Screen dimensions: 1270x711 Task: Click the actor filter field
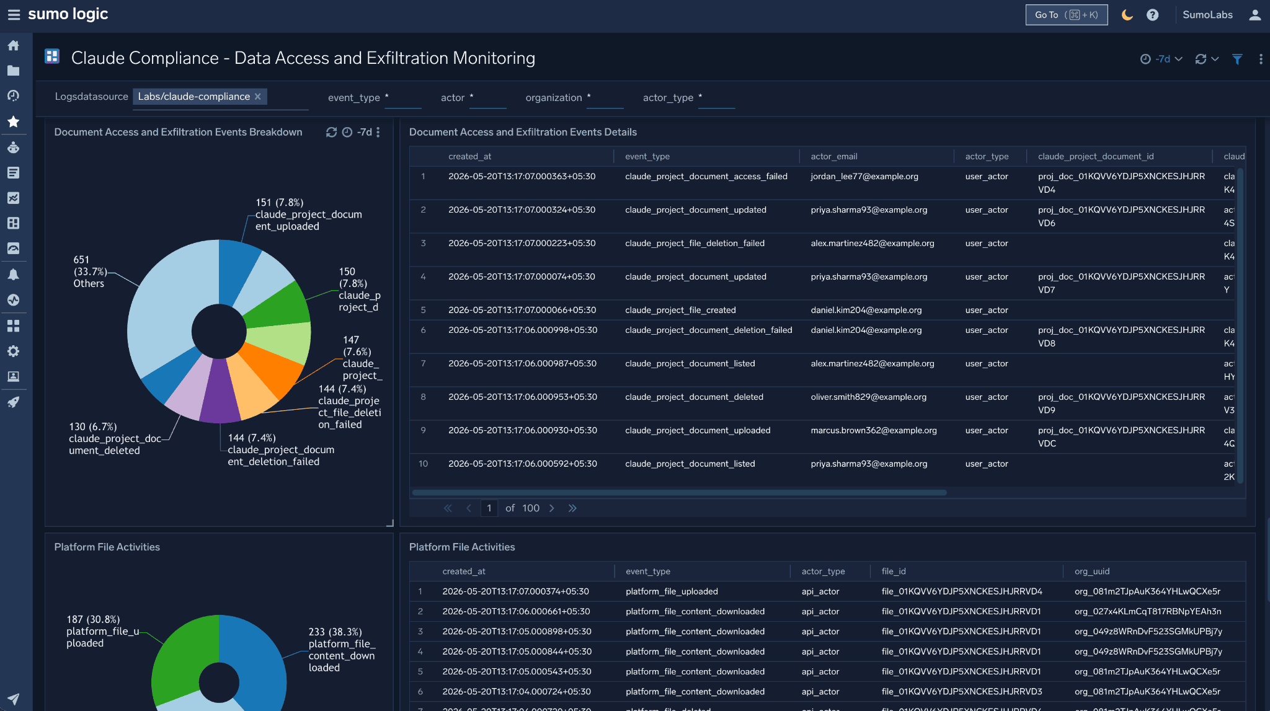487,98
